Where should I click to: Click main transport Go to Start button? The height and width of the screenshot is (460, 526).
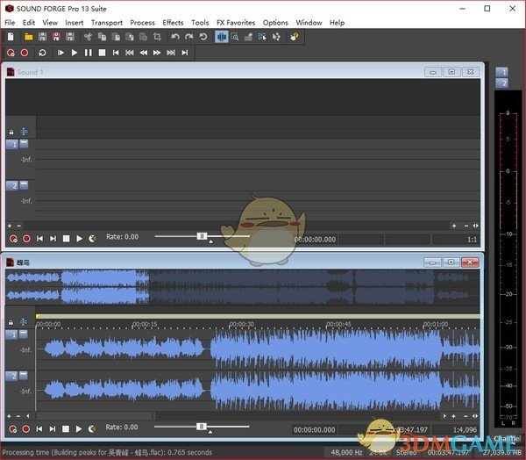(x=116, y=53)
